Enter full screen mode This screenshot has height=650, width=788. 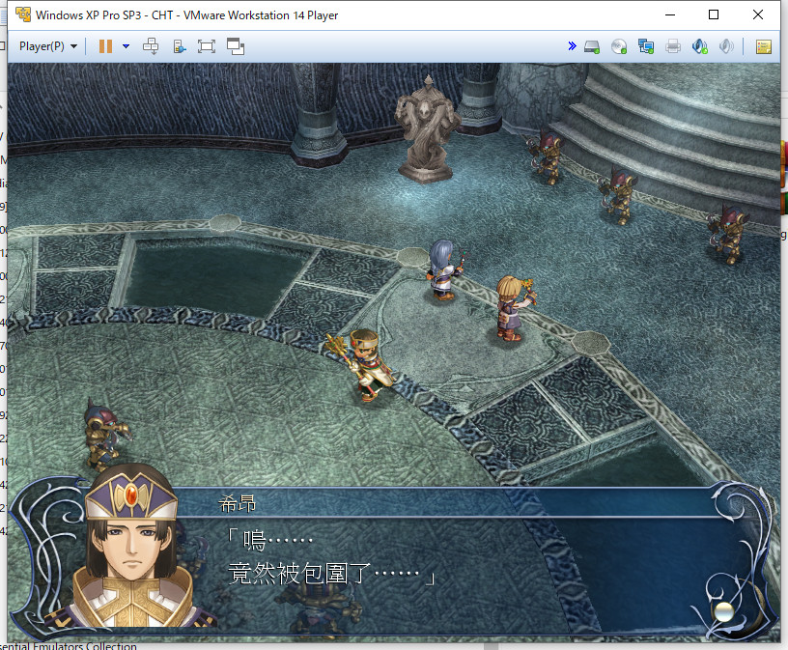[207, 46]
